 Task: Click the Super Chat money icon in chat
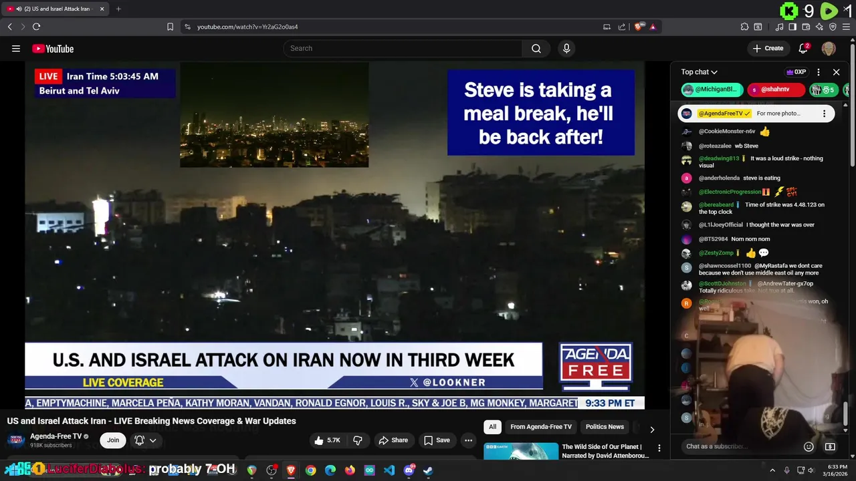tap(830, 446)
